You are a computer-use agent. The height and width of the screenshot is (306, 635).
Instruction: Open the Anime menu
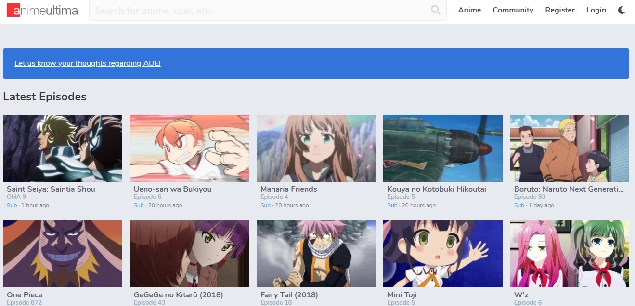469,10
